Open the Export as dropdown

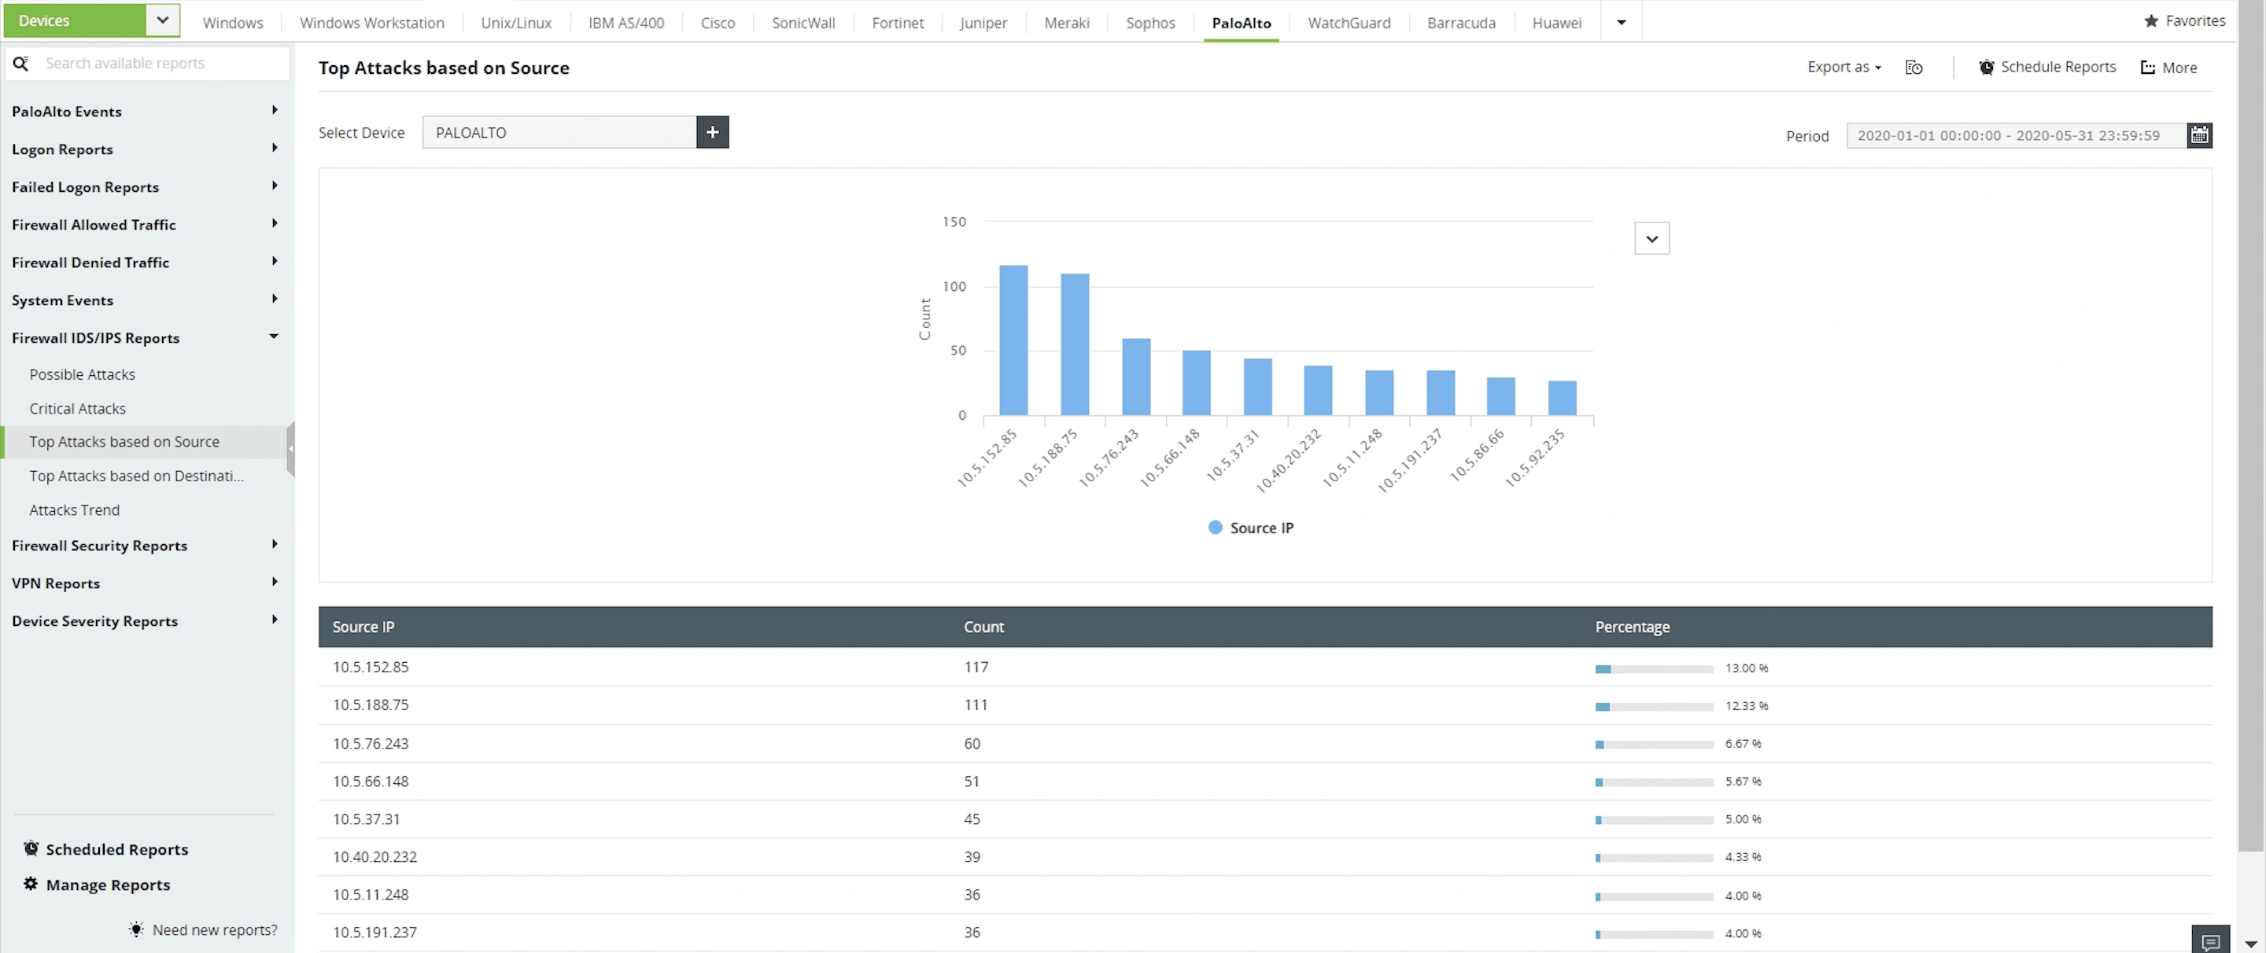pyautogui.click(x=1843, y=68)
